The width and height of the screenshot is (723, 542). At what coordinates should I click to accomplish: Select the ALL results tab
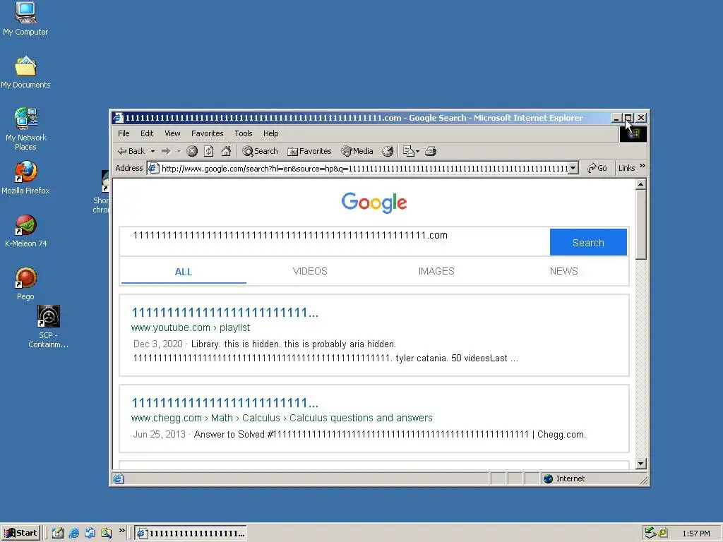coord(184,272)
